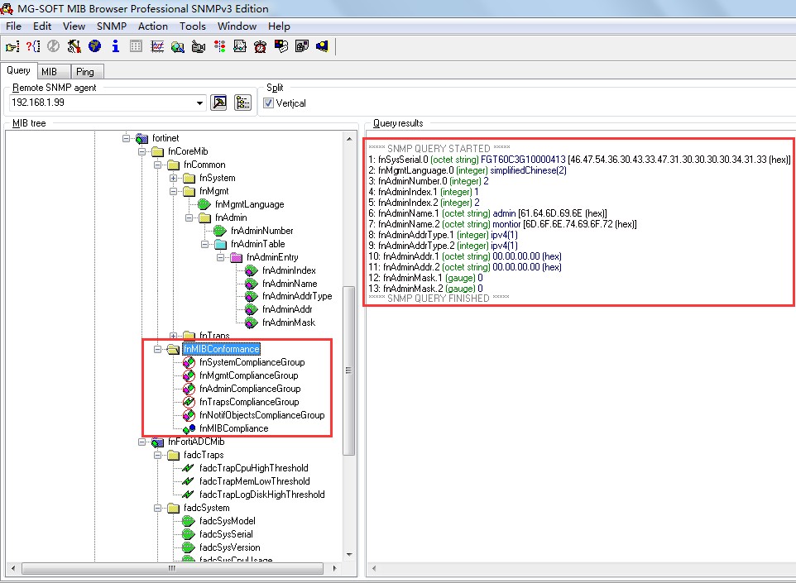
Task: Click the green leaf icon beside fnMgmtLanguage
Action: click(x=204, y=204)
